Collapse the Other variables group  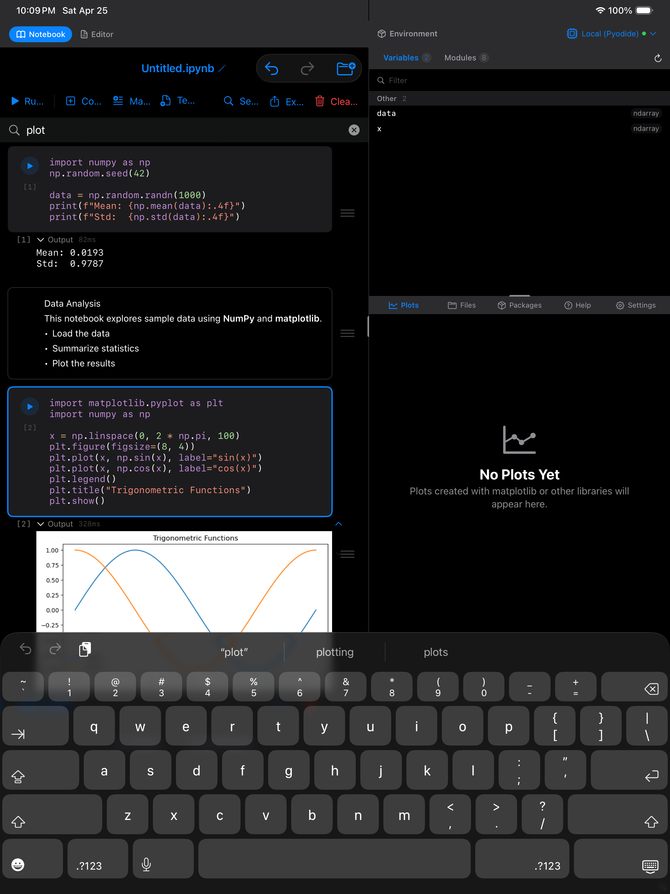[x=519, y=99]
